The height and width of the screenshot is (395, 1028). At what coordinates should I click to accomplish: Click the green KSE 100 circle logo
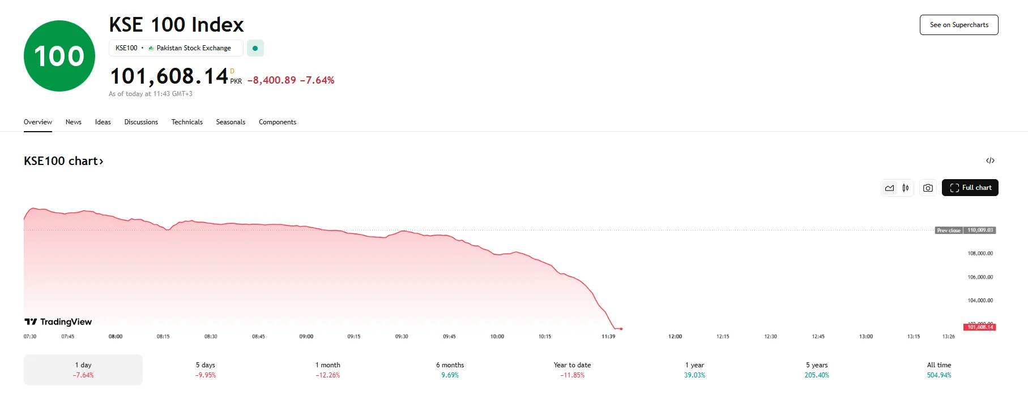(58, 55)
